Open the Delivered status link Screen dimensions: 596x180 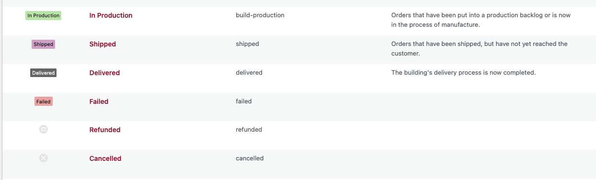point(104,73)
